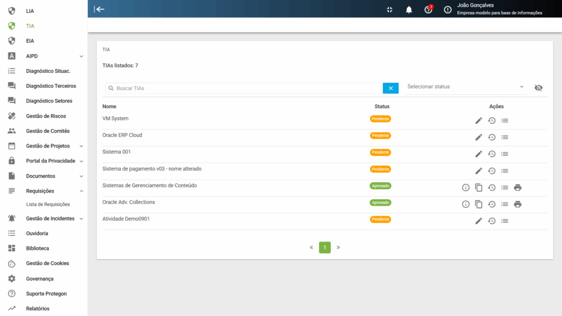
Task: Open list icon for Oracle Adv. Collections
Action: [505, 204]
